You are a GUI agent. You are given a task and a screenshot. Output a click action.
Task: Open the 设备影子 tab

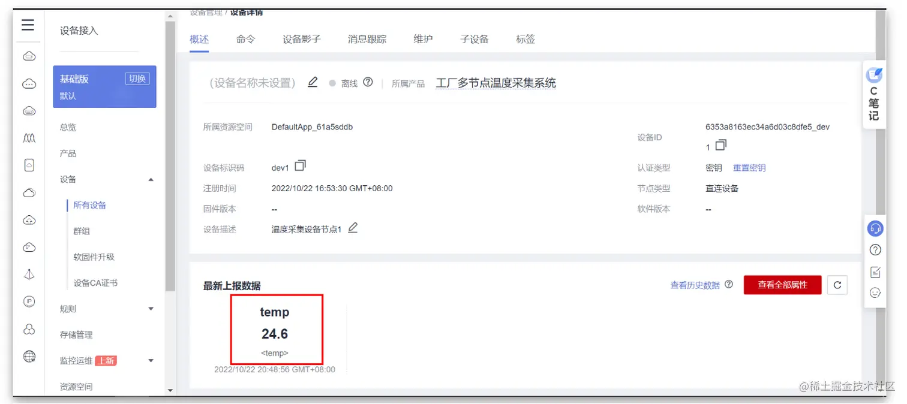302,39
